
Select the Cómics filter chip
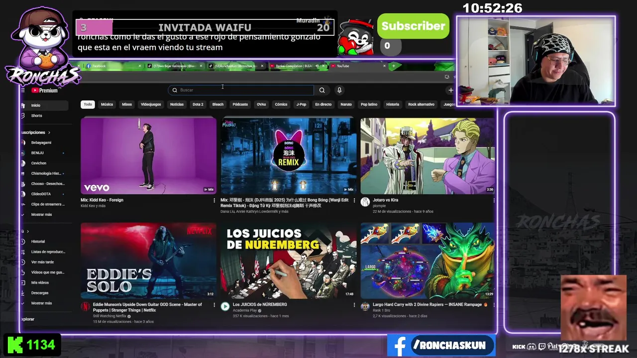pyautogui.click(x=281, y=104)
